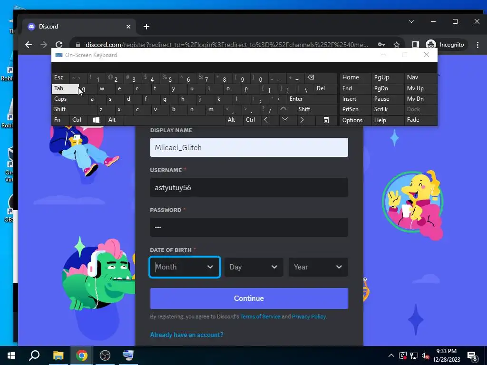Click Enter key on On-Screen Keyboard
Image resolution: width=487 pixels, height=365 pixels.
pos(312,99)
